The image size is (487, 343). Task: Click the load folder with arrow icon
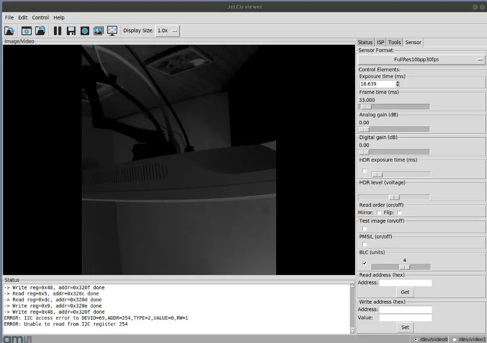40,31
